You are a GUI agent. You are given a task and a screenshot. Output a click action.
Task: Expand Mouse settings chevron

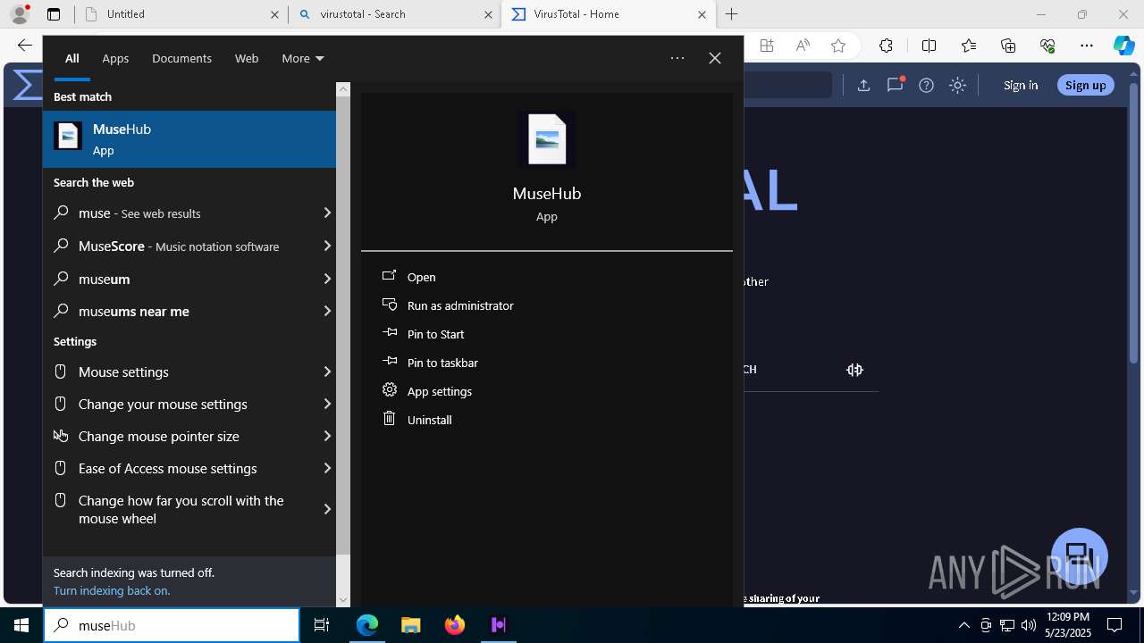327,372
